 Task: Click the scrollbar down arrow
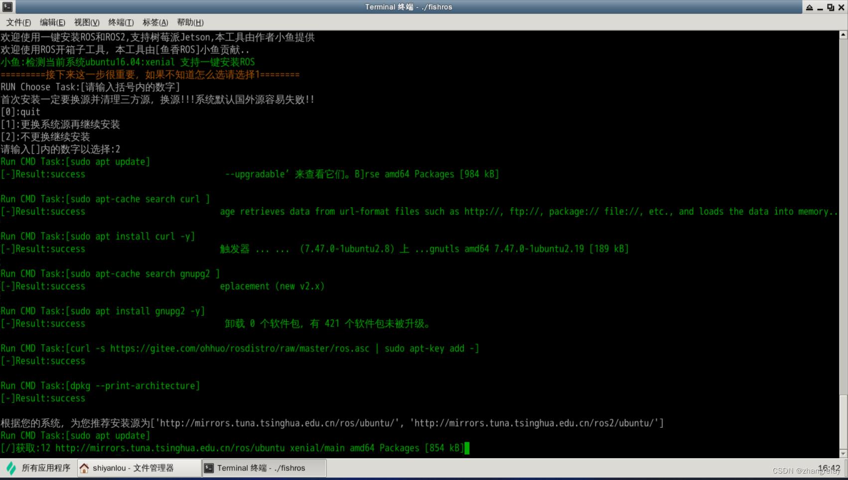843,453
